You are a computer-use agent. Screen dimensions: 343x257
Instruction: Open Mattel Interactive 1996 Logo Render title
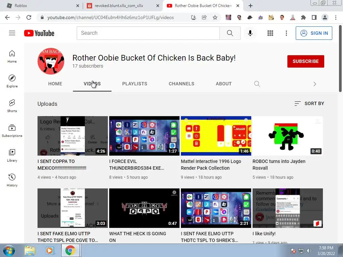[x=211, y=165]
